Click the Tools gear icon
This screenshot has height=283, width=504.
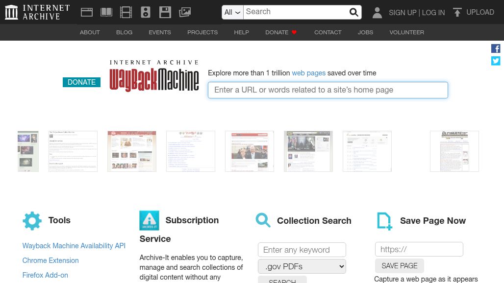coord(32,221)
